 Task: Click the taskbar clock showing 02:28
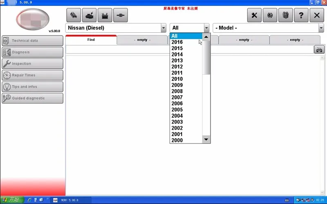[x=320, y=200]
